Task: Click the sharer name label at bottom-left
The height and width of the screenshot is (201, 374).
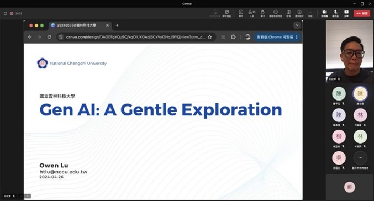Action: tap(9, 196)
